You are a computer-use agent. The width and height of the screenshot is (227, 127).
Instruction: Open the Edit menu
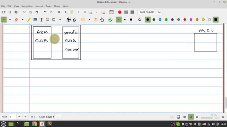(10, 6)
